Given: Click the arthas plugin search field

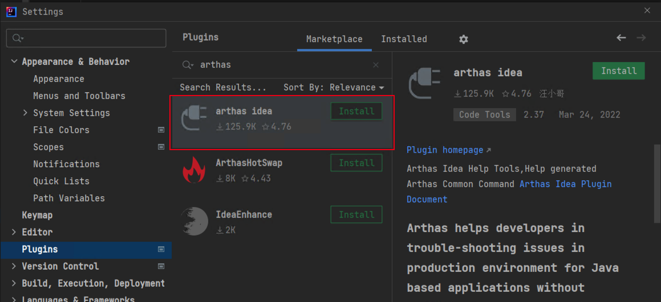Looking at the screenshot, I should click(x=282, y=65).
